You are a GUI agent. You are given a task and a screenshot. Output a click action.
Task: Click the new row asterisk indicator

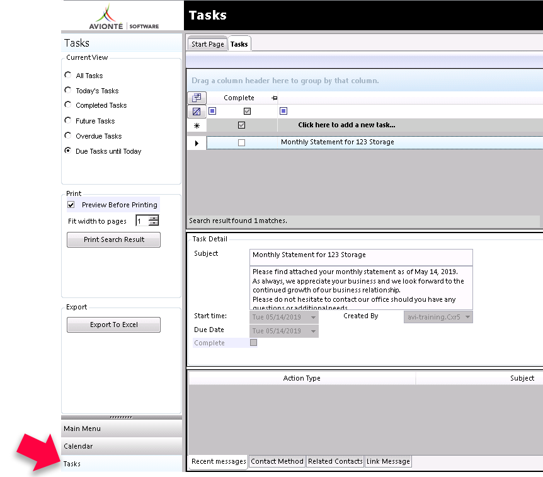(197, 125)
